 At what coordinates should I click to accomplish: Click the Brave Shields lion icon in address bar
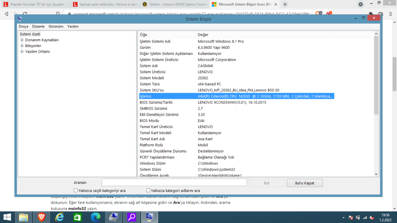click(318, 13)
